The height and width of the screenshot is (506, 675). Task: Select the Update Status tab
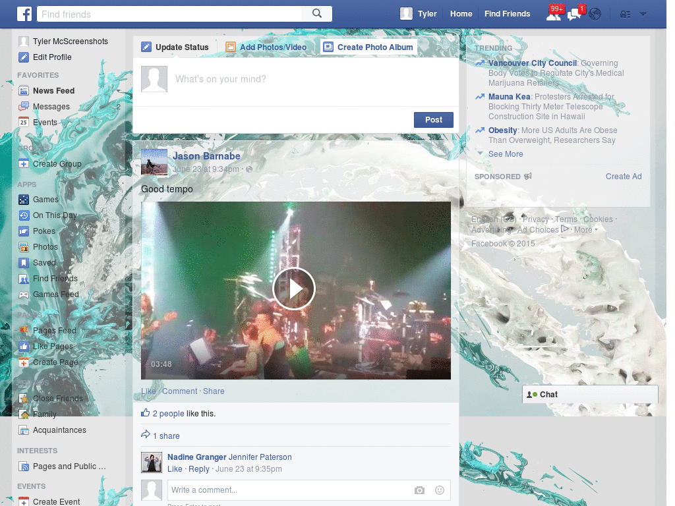pyautogui.click(x=175, y=47)
